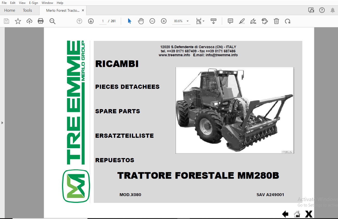
Task: Open the File menu
Action: [x=4, y=3]
